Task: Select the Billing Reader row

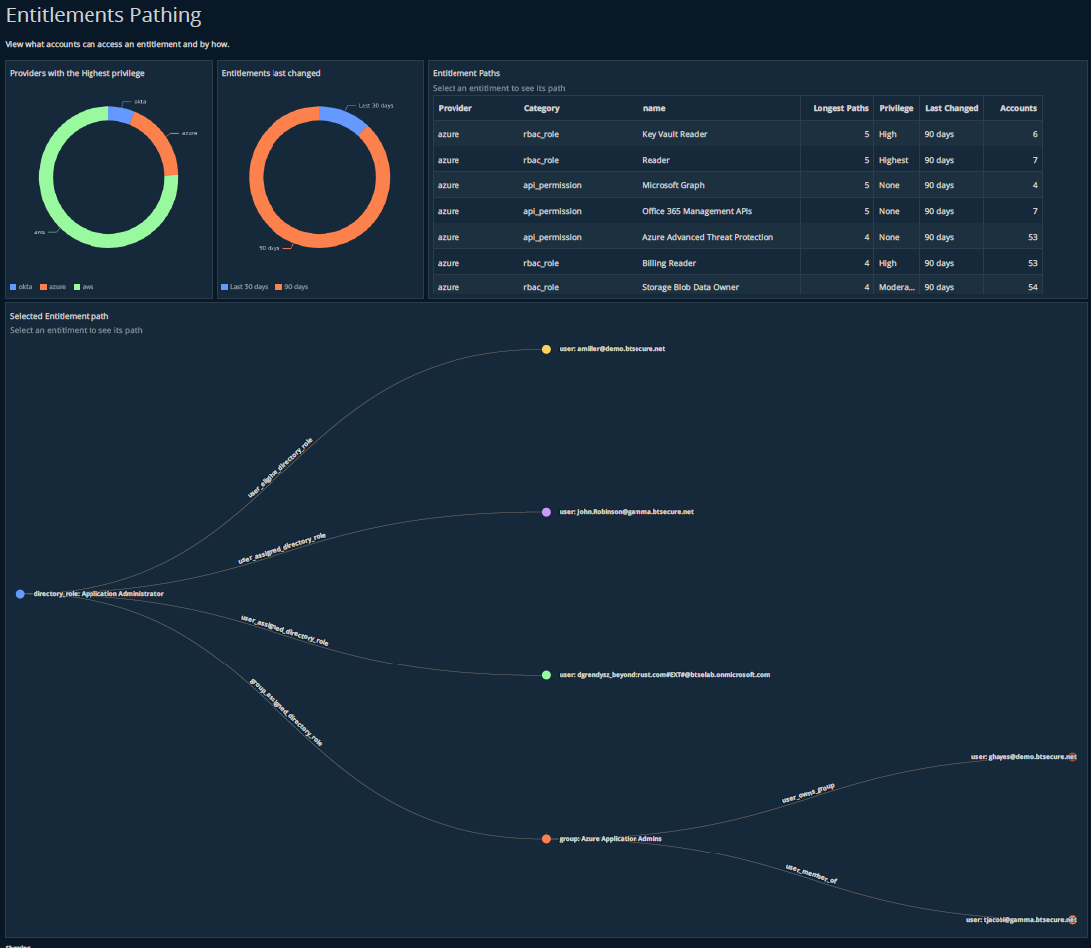Action: pyautogui.click(x=738, y=263)
